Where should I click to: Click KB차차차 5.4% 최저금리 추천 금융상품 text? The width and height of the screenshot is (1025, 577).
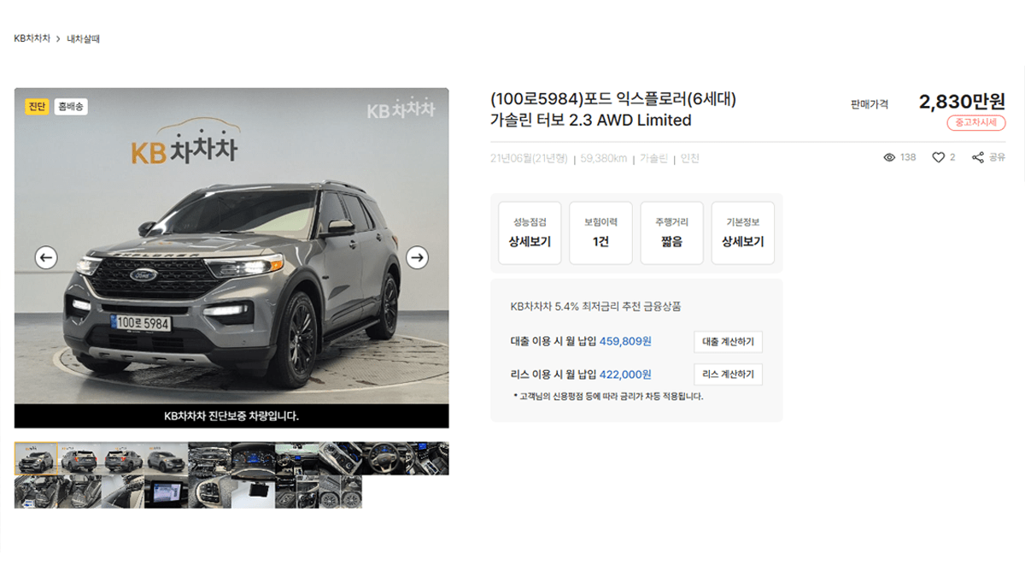pos(595,306)
